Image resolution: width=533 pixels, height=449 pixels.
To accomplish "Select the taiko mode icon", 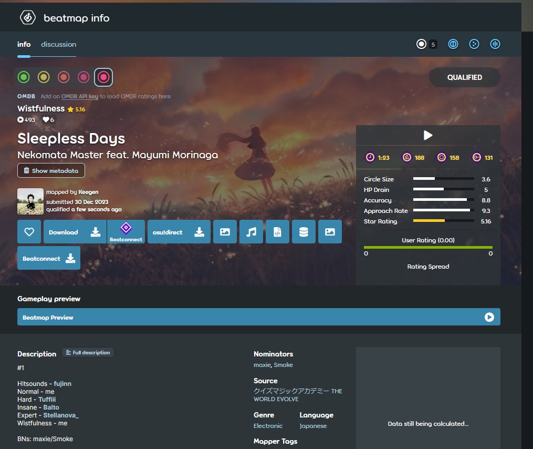I will [453, 44].
